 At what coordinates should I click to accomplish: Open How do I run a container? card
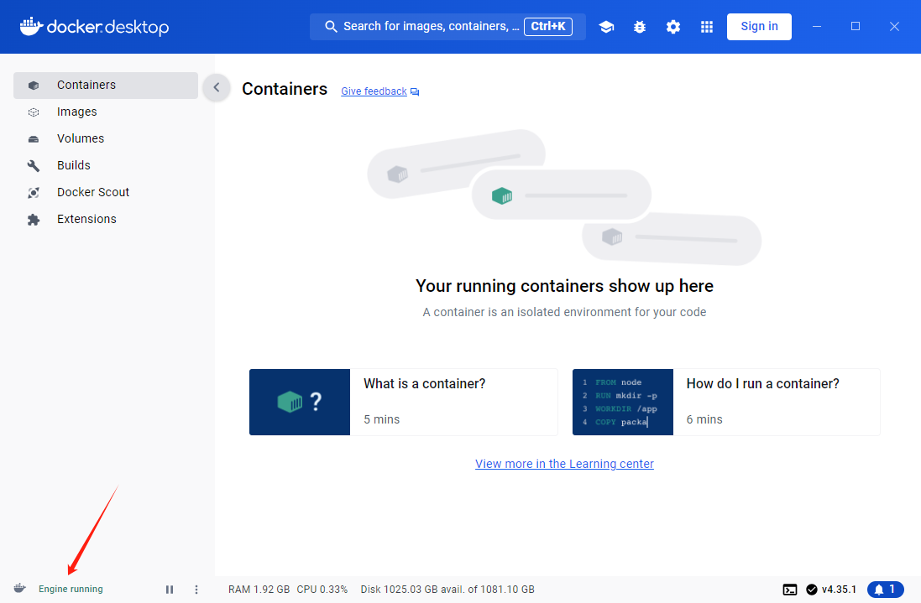point(726,402)
